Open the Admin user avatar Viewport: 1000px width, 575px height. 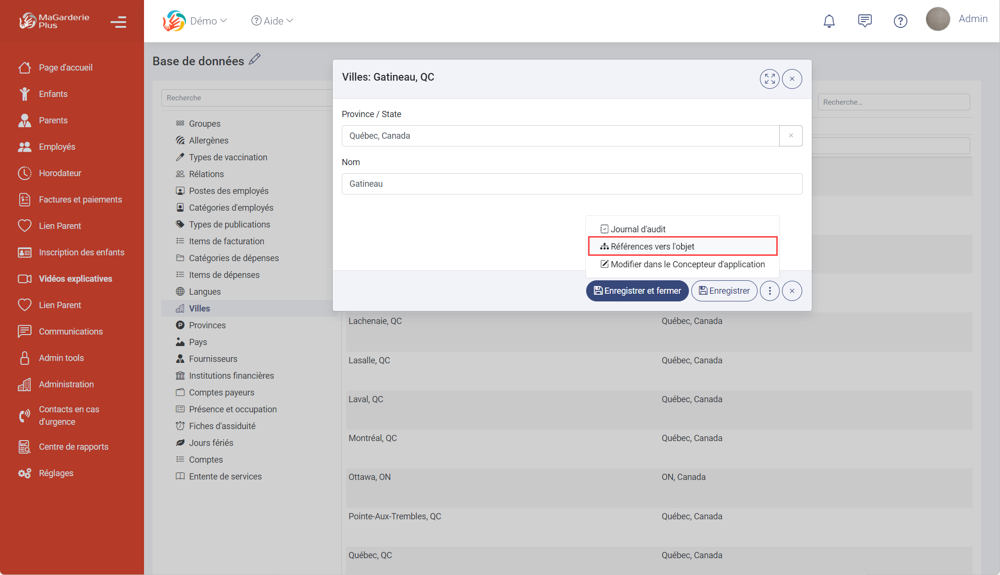tap(938, 19)
